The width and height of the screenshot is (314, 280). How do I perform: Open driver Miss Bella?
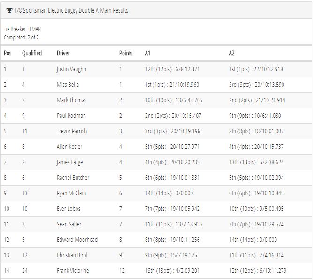tap(68, 85)
